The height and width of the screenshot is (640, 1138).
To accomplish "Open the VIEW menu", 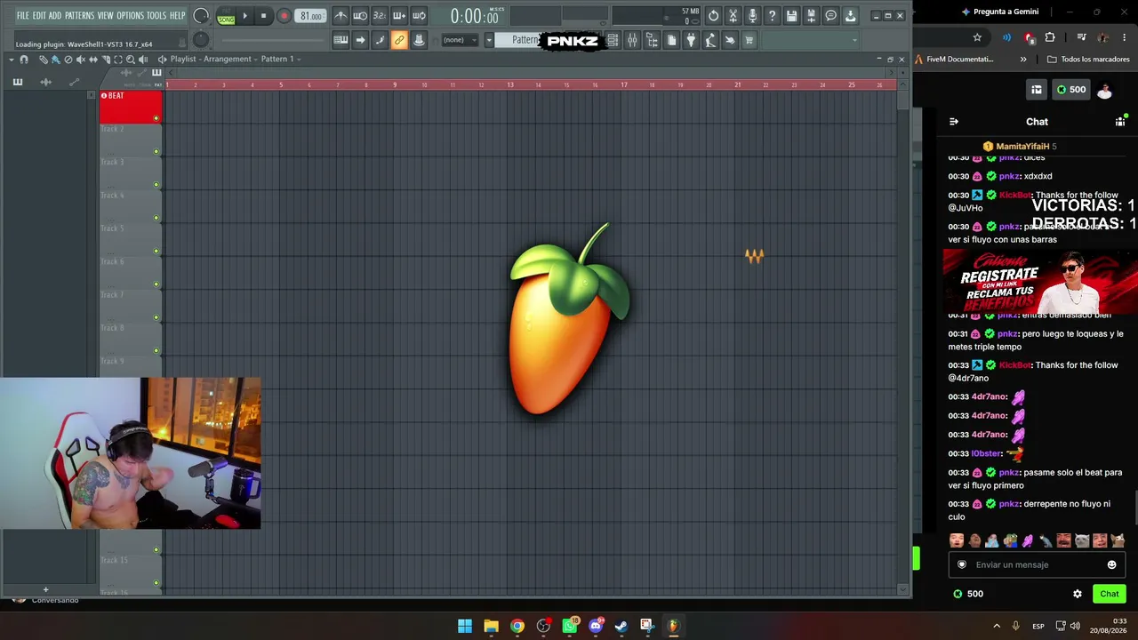I will click(105, 16).
